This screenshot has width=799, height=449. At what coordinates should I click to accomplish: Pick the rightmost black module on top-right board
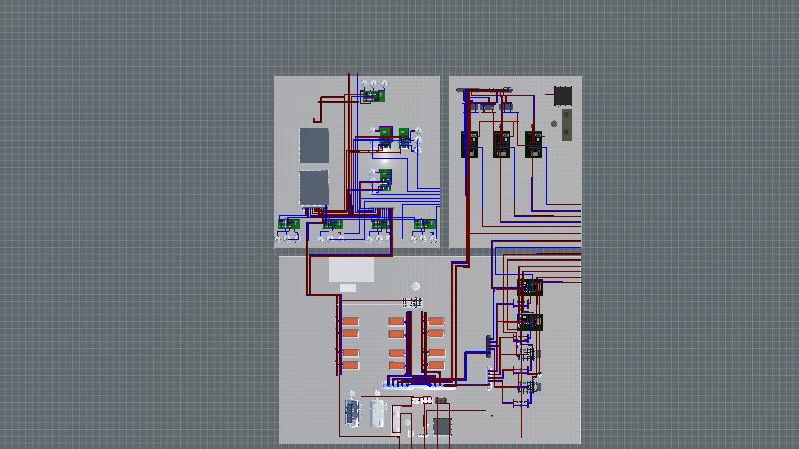point(532,144)
